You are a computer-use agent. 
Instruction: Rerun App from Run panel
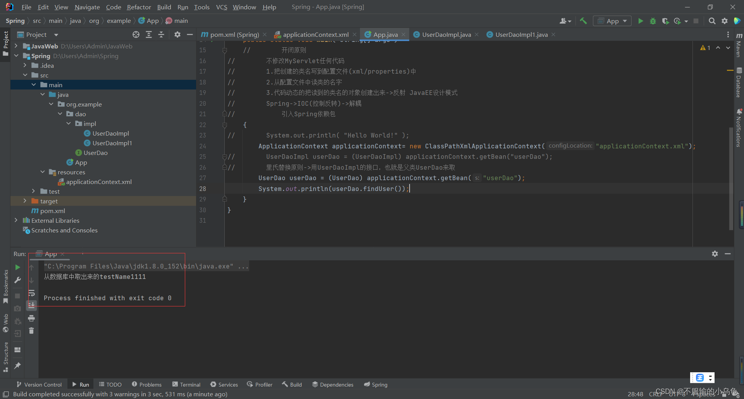17,267
